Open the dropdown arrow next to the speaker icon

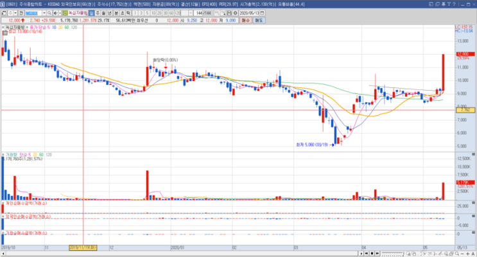pos(60,13)
